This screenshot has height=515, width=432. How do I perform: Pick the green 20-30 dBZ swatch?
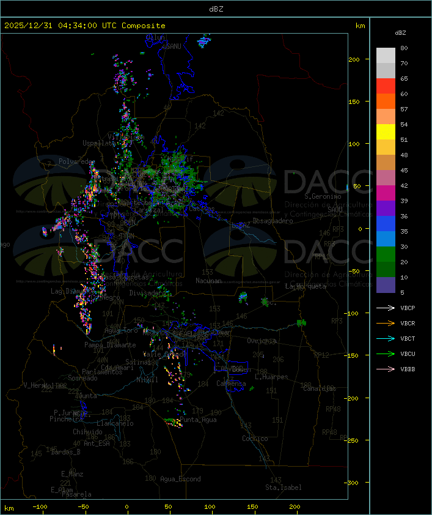pos(386,254)
